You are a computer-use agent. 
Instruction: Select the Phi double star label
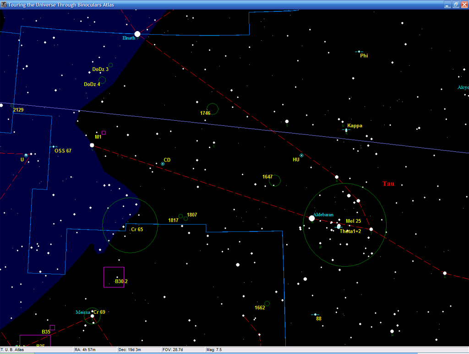pos(364,55)
